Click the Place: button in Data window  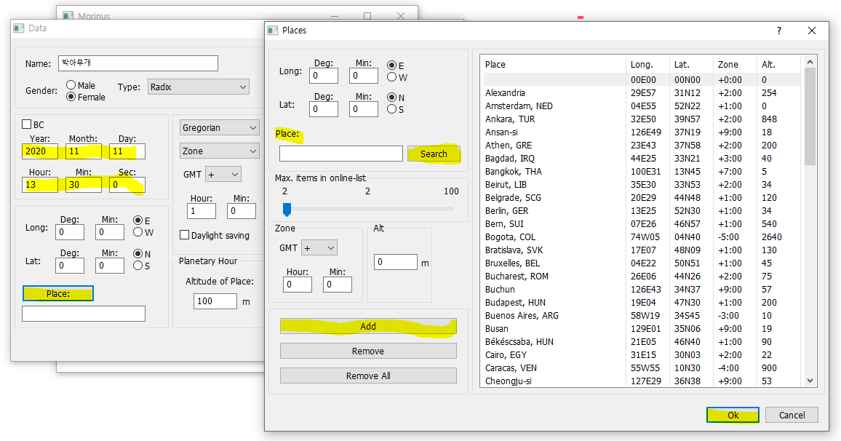pyautogui.click(x=58, y=294)
